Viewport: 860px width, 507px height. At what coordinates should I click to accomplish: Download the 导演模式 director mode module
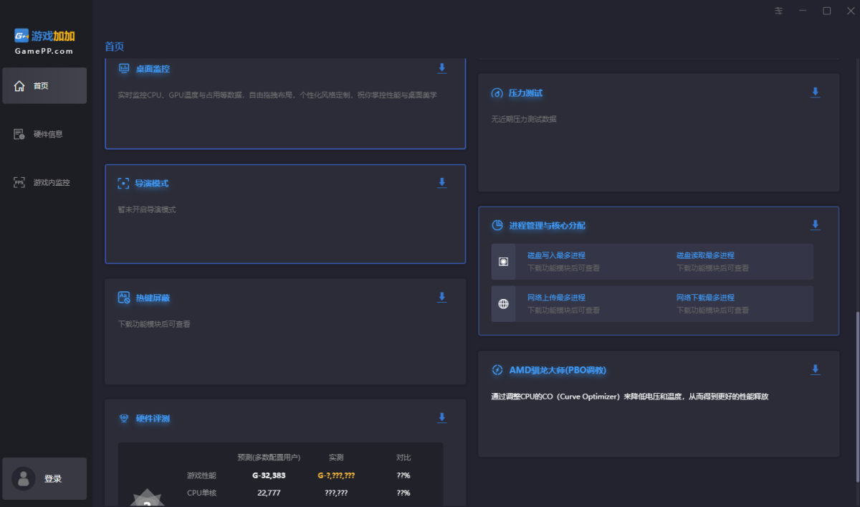click(x=442, y=183)
